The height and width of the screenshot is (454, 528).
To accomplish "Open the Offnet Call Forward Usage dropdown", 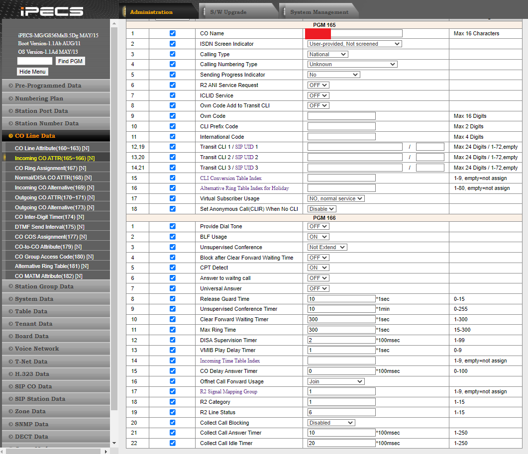I will pyautogui.click(x=336, y=381).
